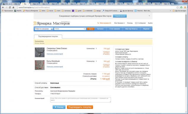Click the Подписаться button in the banner
Viewport: 188px width, 114px height.
point(120,16)
